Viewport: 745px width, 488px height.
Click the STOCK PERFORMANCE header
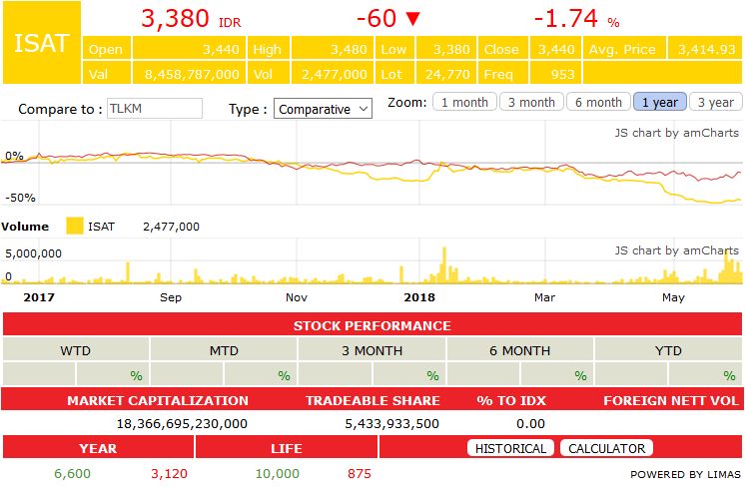coord(372,325)
